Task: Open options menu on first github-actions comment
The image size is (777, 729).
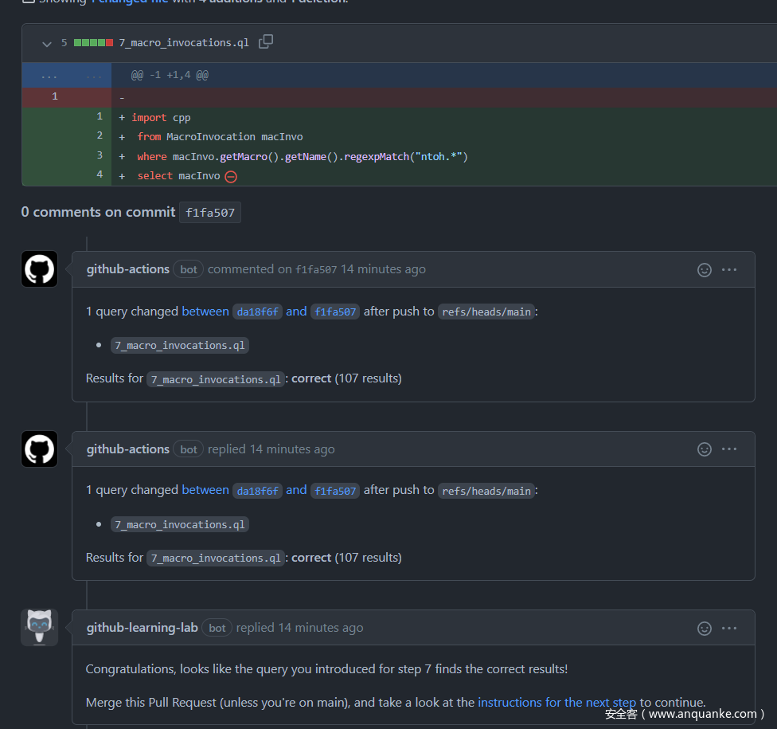Action: [729, 270]
